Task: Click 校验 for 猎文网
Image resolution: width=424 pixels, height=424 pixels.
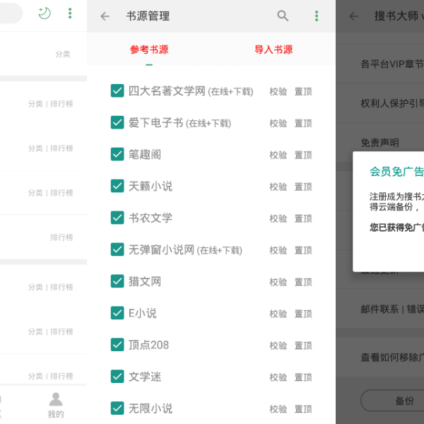Action: tap(278, 282)
